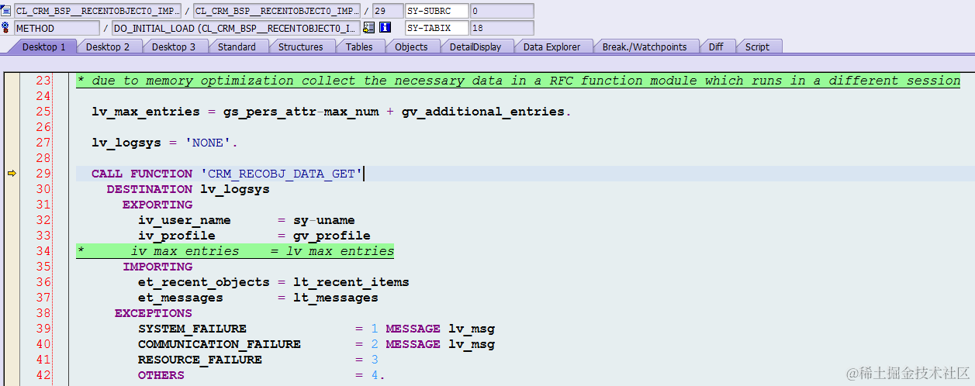Click the DO_INITIAL_LOAD method name field
The image size is (975, 386).
(x=237, y=28)
